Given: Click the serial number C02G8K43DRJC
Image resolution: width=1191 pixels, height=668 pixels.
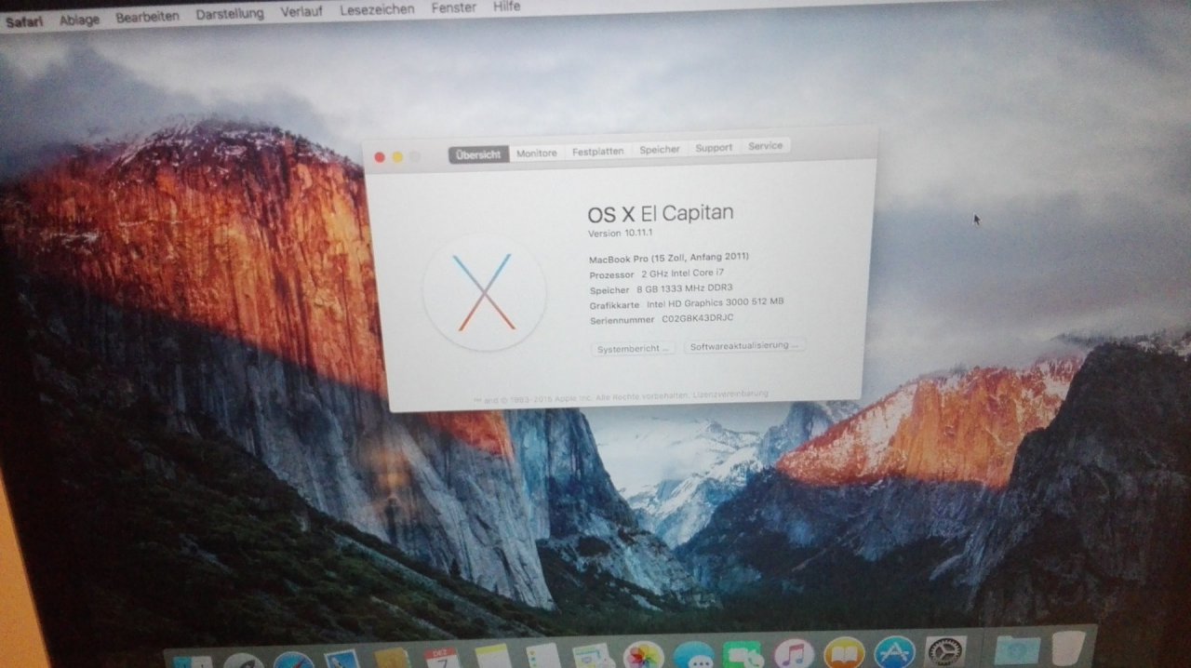Looking at the screenshot, I should tap(698, 318).
